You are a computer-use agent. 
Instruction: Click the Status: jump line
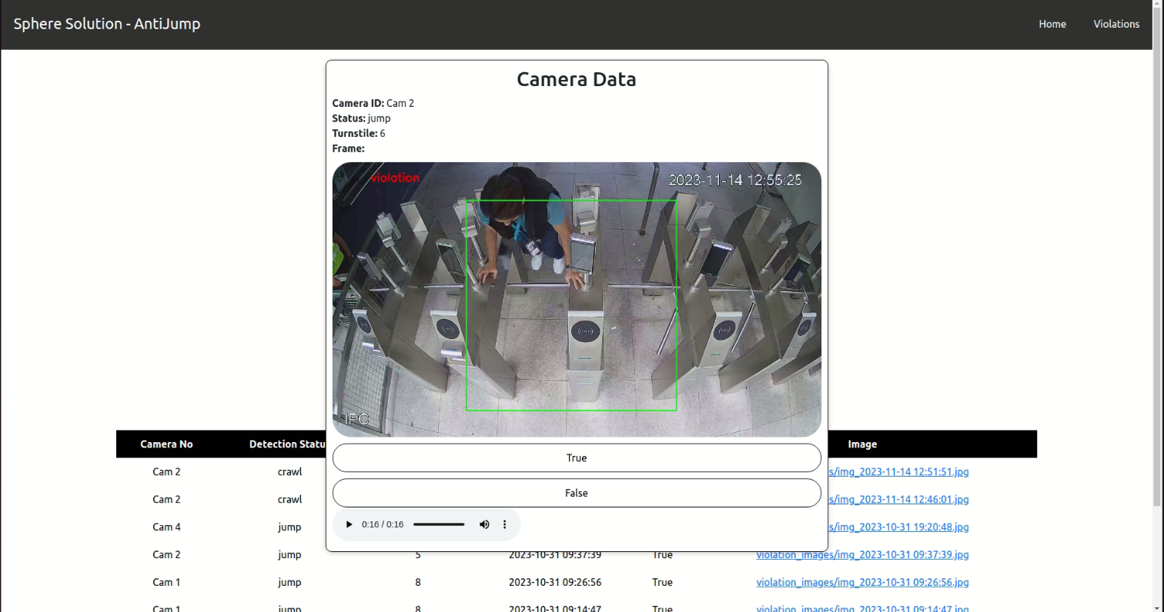(x=361, y=118)
